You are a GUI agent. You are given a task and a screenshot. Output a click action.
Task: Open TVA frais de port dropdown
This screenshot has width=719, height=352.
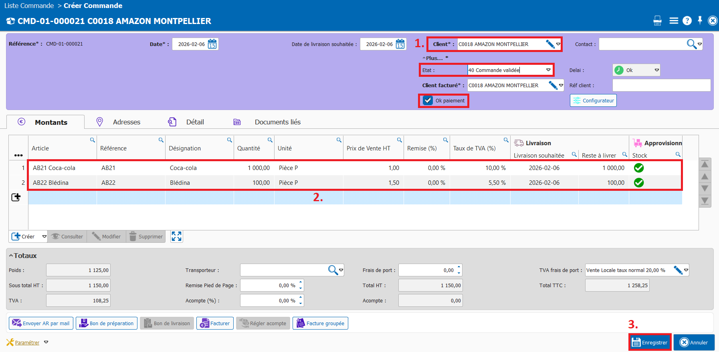686,270
